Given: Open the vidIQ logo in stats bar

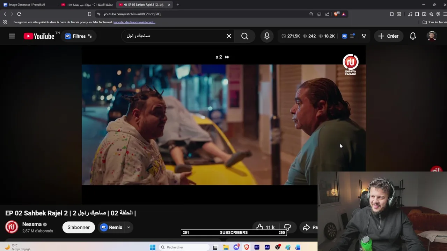Looking at the screenshot, I should (344, 36).
